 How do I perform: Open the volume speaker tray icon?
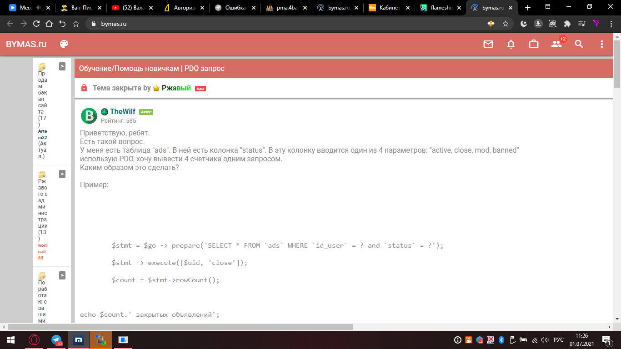pyautogui.click(x=545, y=340)
